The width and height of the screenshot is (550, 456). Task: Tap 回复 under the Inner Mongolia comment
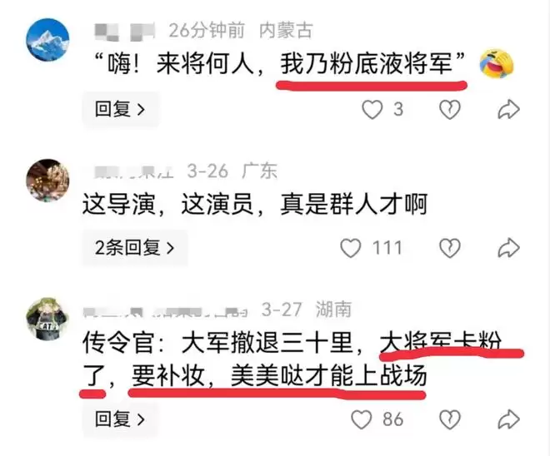[x=120, y=110]
